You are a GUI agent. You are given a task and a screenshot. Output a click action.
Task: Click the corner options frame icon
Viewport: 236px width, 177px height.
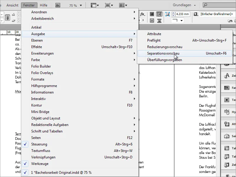click(167, 14)
